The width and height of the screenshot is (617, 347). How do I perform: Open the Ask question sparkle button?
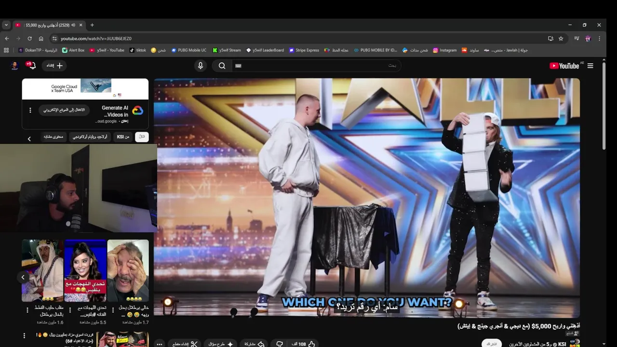[x=221, y=344]
